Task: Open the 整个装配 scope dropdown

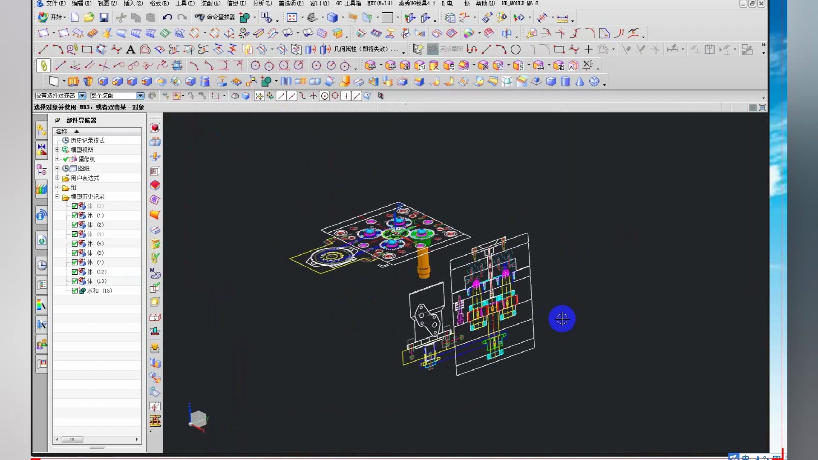Action: pos(140,96)
